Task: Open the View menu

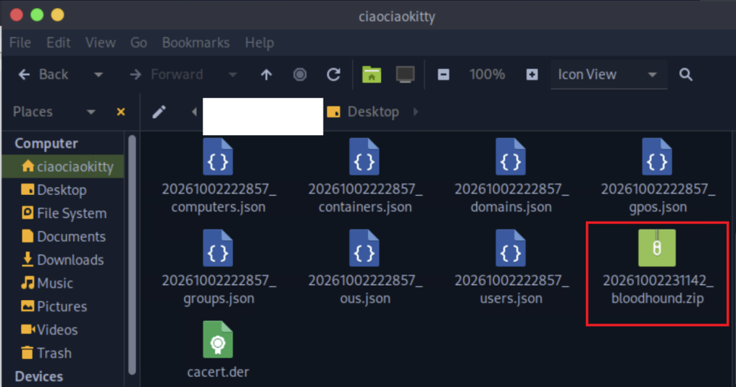Action: [x=101, y=42]
